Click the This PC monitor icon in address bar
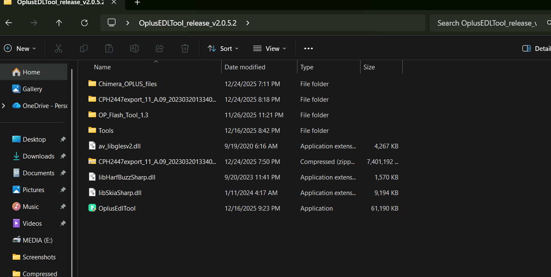Screen dimensions: 551x277 click(x=112, y=23)
